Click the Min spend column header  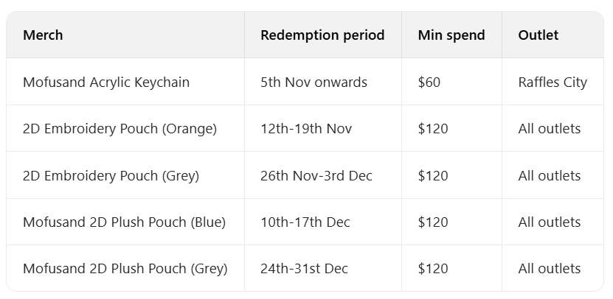point(451,35)
